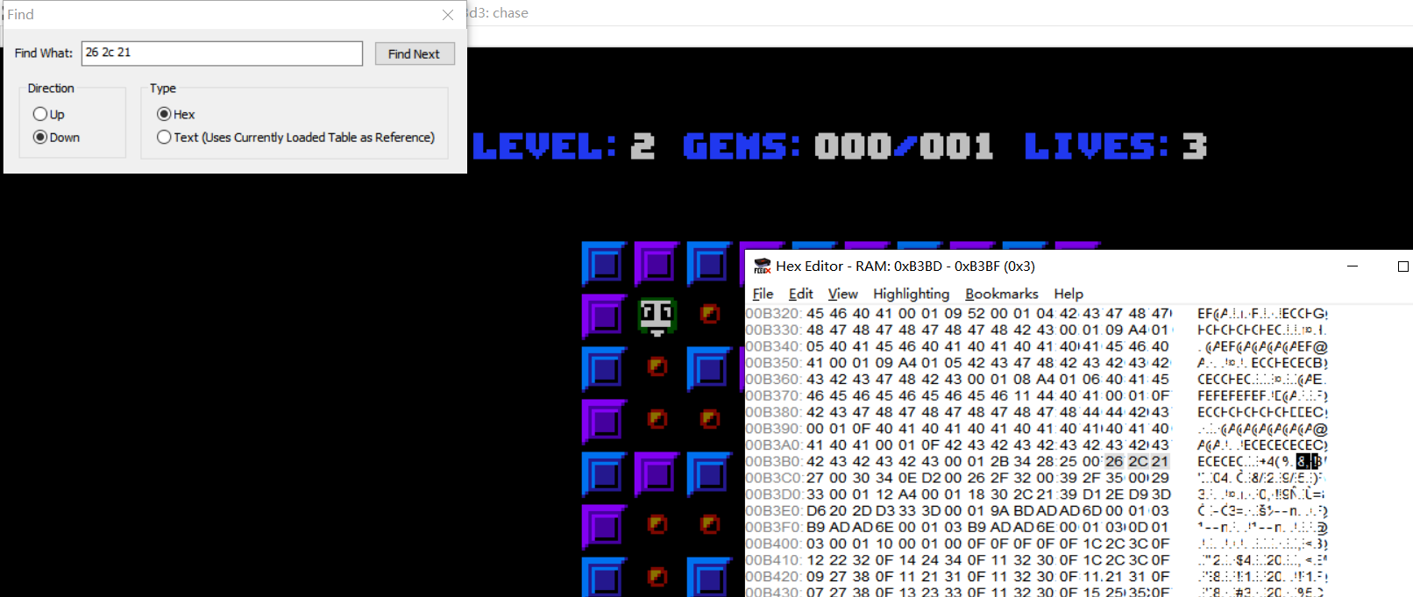Open the Highlighting menu
Image resolution: width=1413 pixels, height=597 pixels.
point(911,294)
